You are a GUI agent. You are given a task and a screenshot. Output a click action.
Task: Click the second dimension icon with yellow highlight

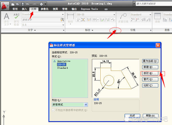pyautogui.click(x=83, y=20)
